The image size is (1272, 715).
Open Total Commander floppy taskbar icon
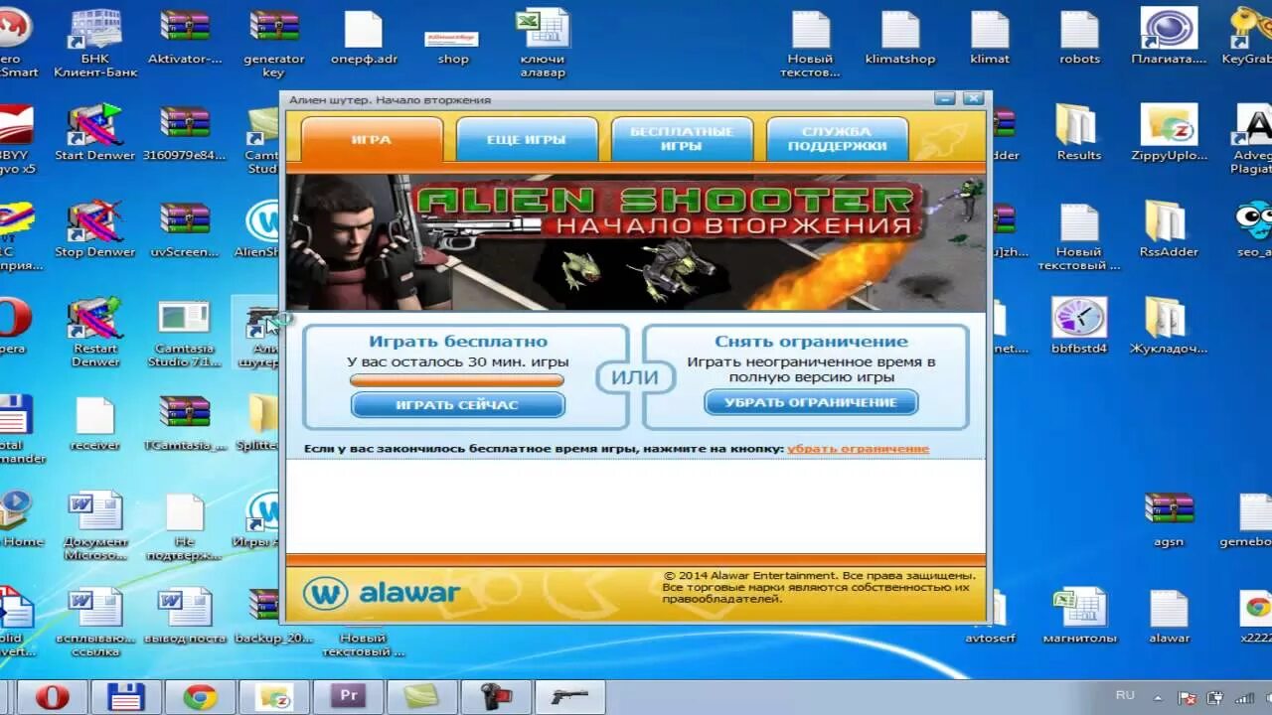pos(126,697)
